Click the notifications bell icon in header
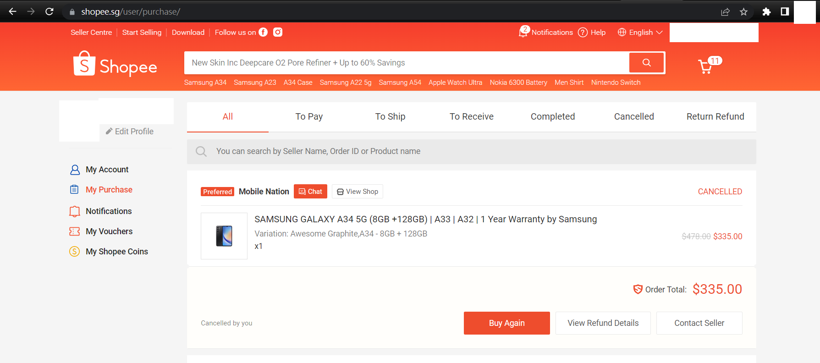 523,32
